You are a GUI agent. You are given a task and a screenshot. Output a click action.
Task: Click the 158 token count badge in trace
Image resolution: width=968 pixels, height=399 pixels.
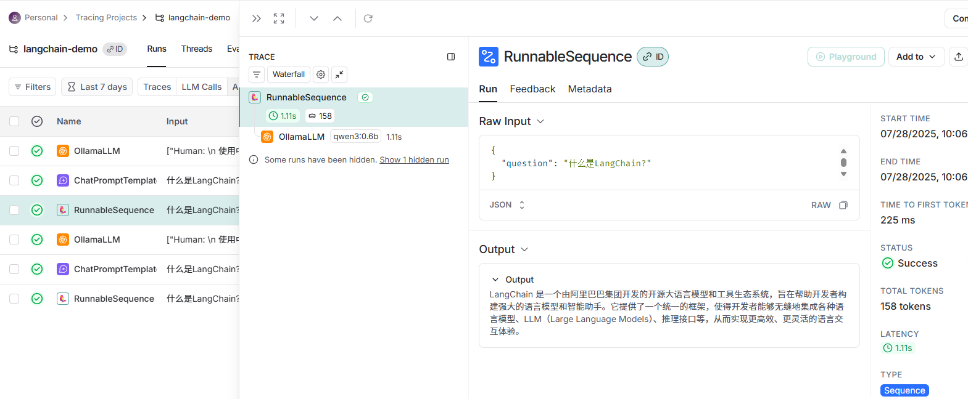pos(320,116)
